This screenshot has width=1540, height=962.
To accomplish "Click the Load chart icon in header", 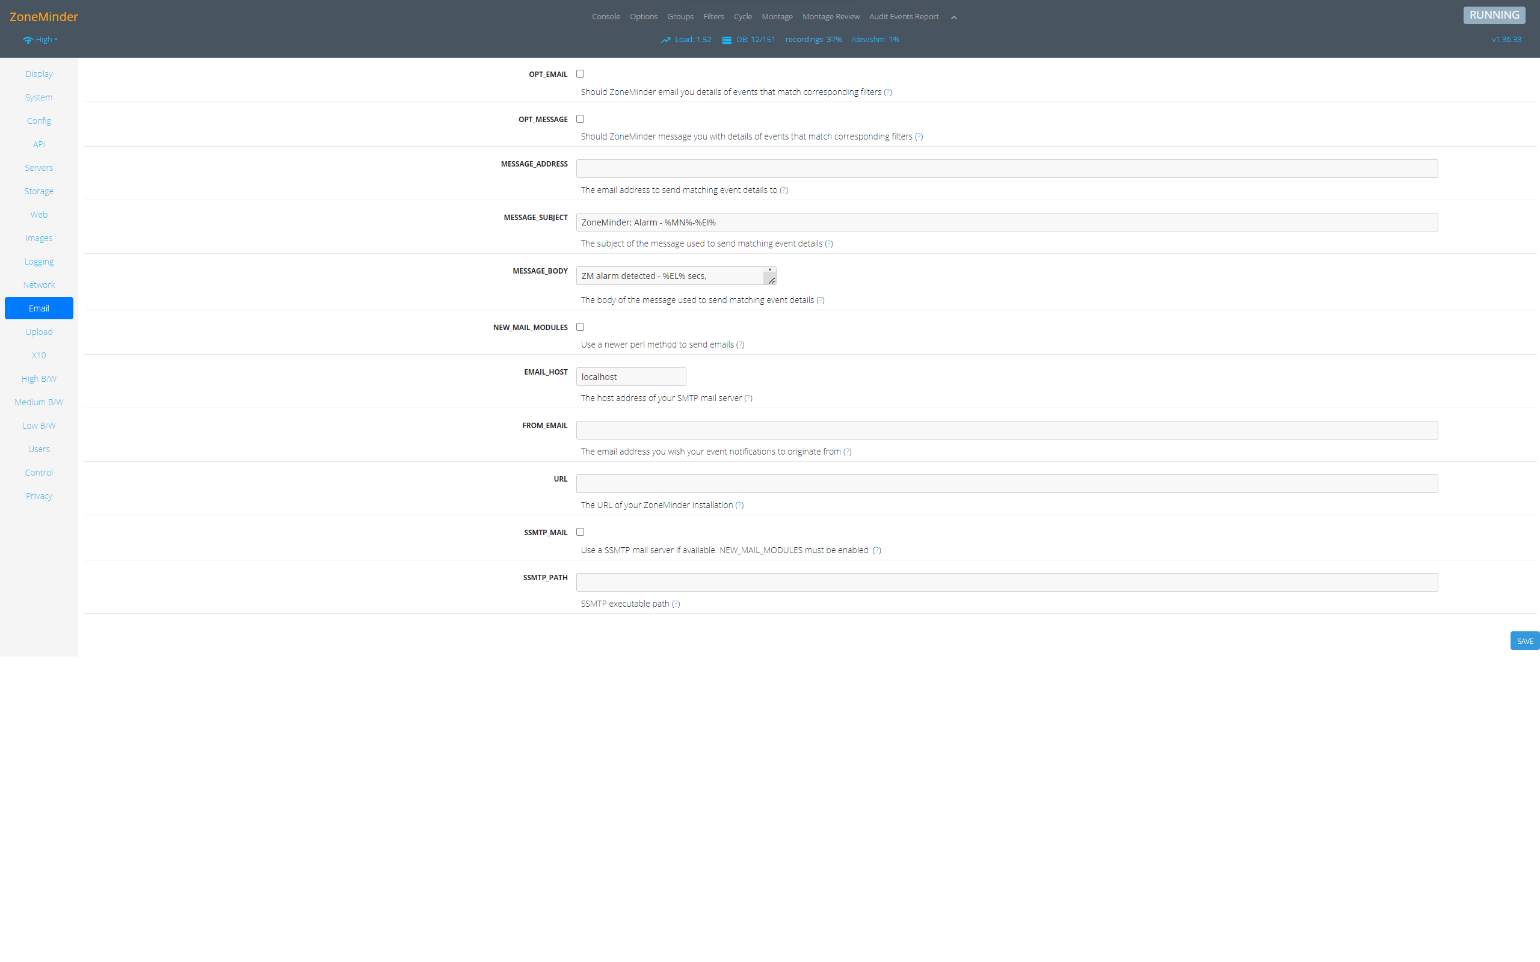I will point(666,40).
